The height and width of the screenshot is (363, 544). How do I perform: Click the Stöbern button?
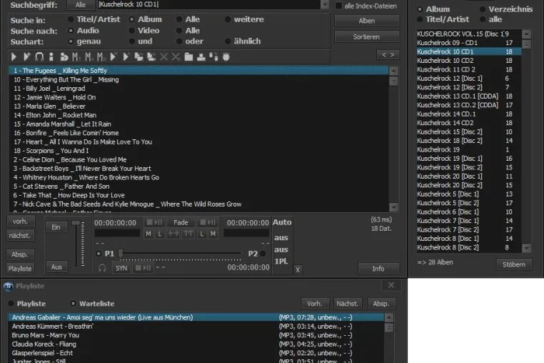coord(514,264)
